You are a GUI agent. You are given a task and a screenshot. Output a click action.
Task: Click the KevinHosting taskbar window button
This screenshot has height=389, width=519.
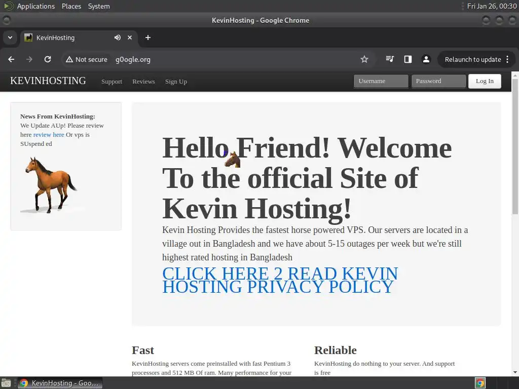[x=60, y=383]
